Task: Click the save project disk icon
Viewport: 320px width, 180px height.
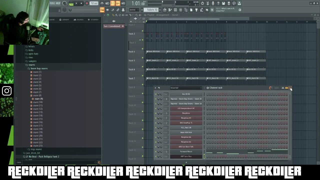Action: (x=223, y=3)
